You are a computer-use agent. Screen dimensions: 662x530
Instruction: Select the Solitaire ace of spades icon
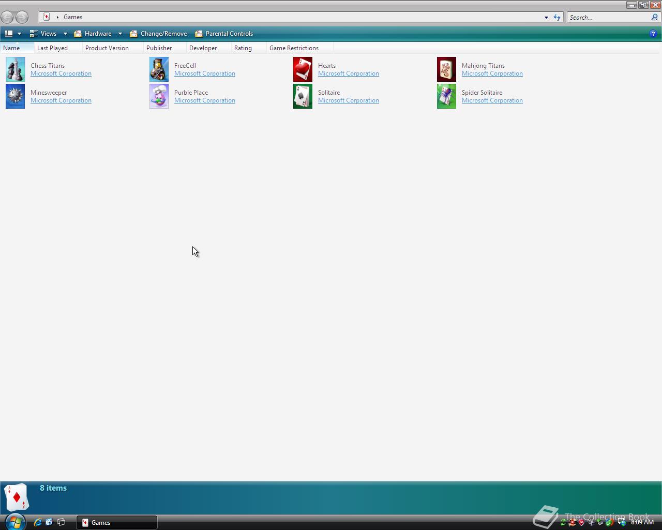pos(303,96)
